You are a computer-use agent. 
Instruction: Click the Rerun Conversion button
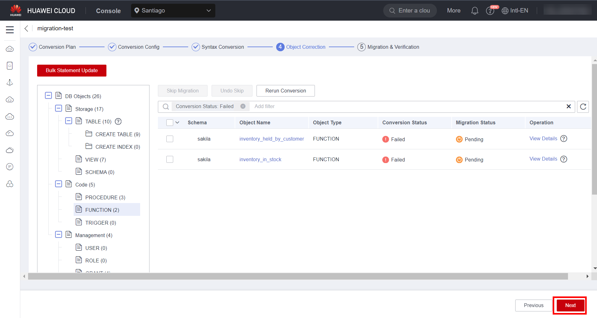pos(285,91)
